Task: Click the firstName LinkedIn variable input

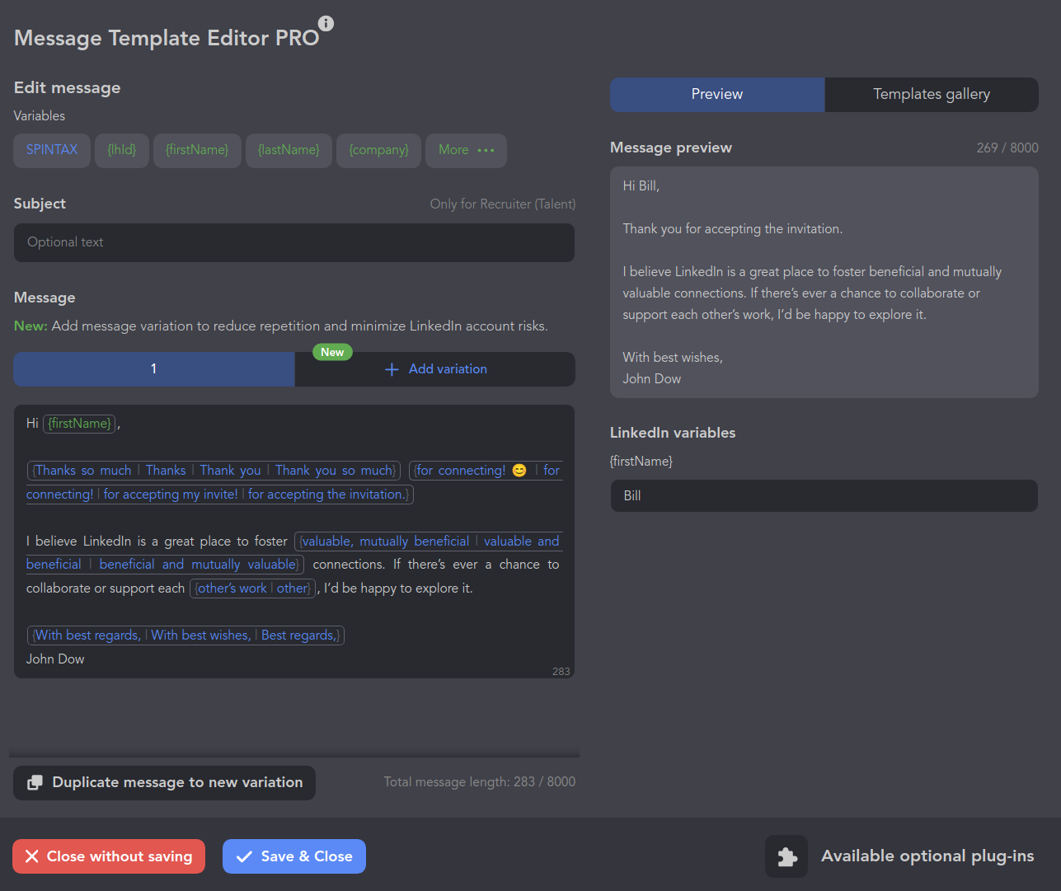Action: [x=824, y=496]
